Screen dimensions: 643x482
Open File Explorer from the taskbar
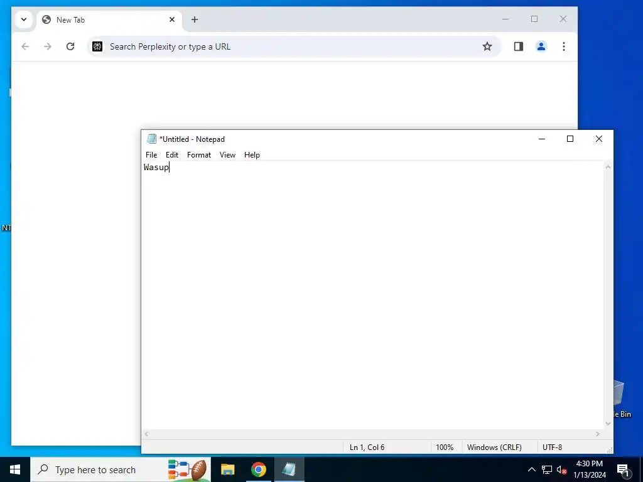click(227, 469)
